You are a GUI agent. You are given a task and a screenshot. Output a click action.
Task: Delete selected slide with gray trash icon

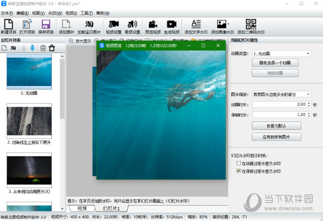tap(43, 48)
